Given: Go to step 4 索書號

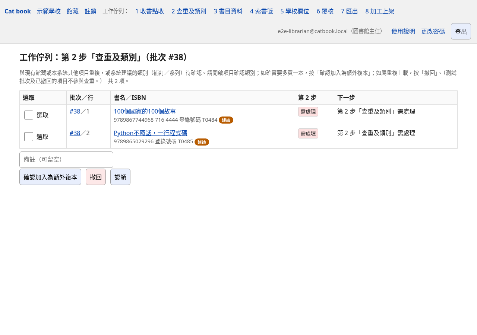Looking at the screenshot, I should (x=261, y=11).
